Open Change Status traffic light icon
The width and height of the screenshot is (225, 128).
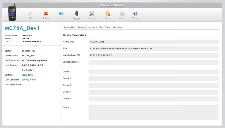point(77,14)
